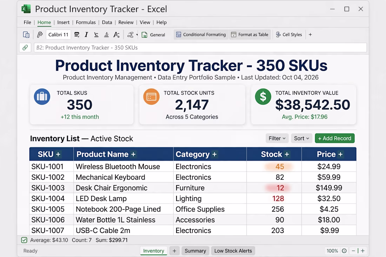This screenshot has width=386, height=257.
Task: Open the Data menu
Action: click(107, 22)
